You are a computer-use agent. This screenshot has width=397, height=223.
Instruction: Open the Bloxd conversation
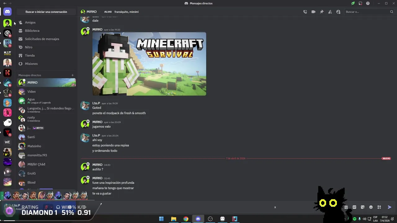coord(46,182)
